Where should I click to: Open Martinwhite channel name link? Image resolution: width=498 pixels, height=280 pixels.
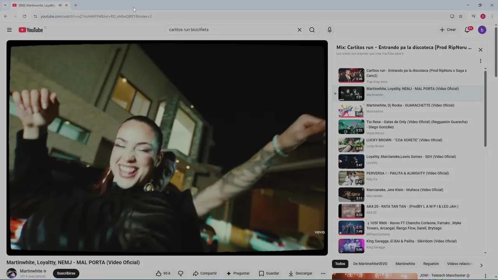click(31, 271)
